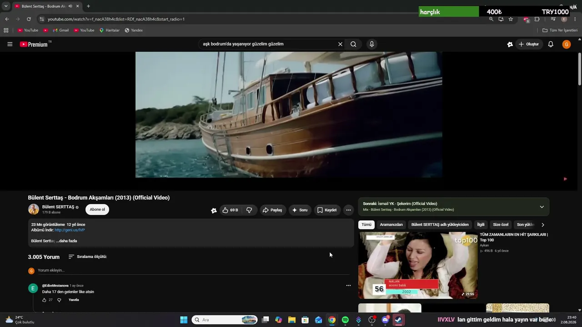Open Discord from the taskbar

point(385,320)
